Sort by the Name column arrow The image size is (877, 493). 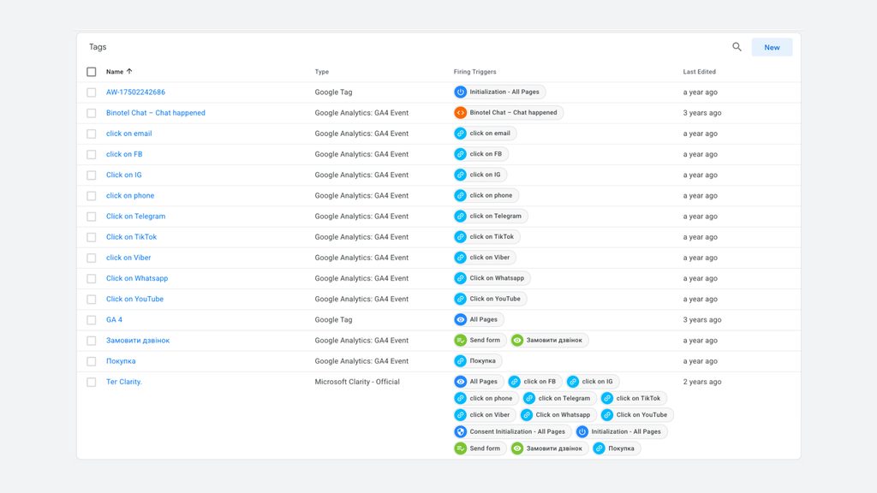(x=129, y=72)
